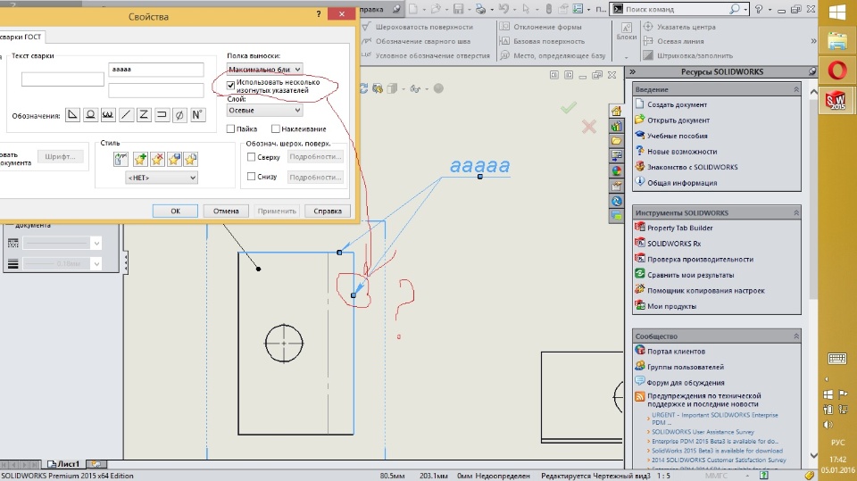Click the Surface Finish tool
Screen dimensions: 857x481
point(417,27)
